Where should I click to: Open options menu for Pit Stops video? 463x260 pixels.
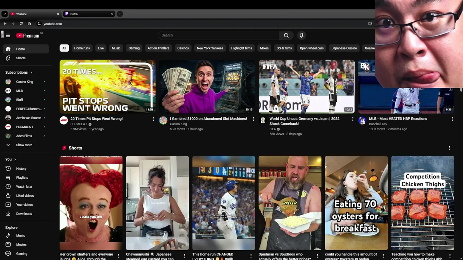click(x=153, y=119)
